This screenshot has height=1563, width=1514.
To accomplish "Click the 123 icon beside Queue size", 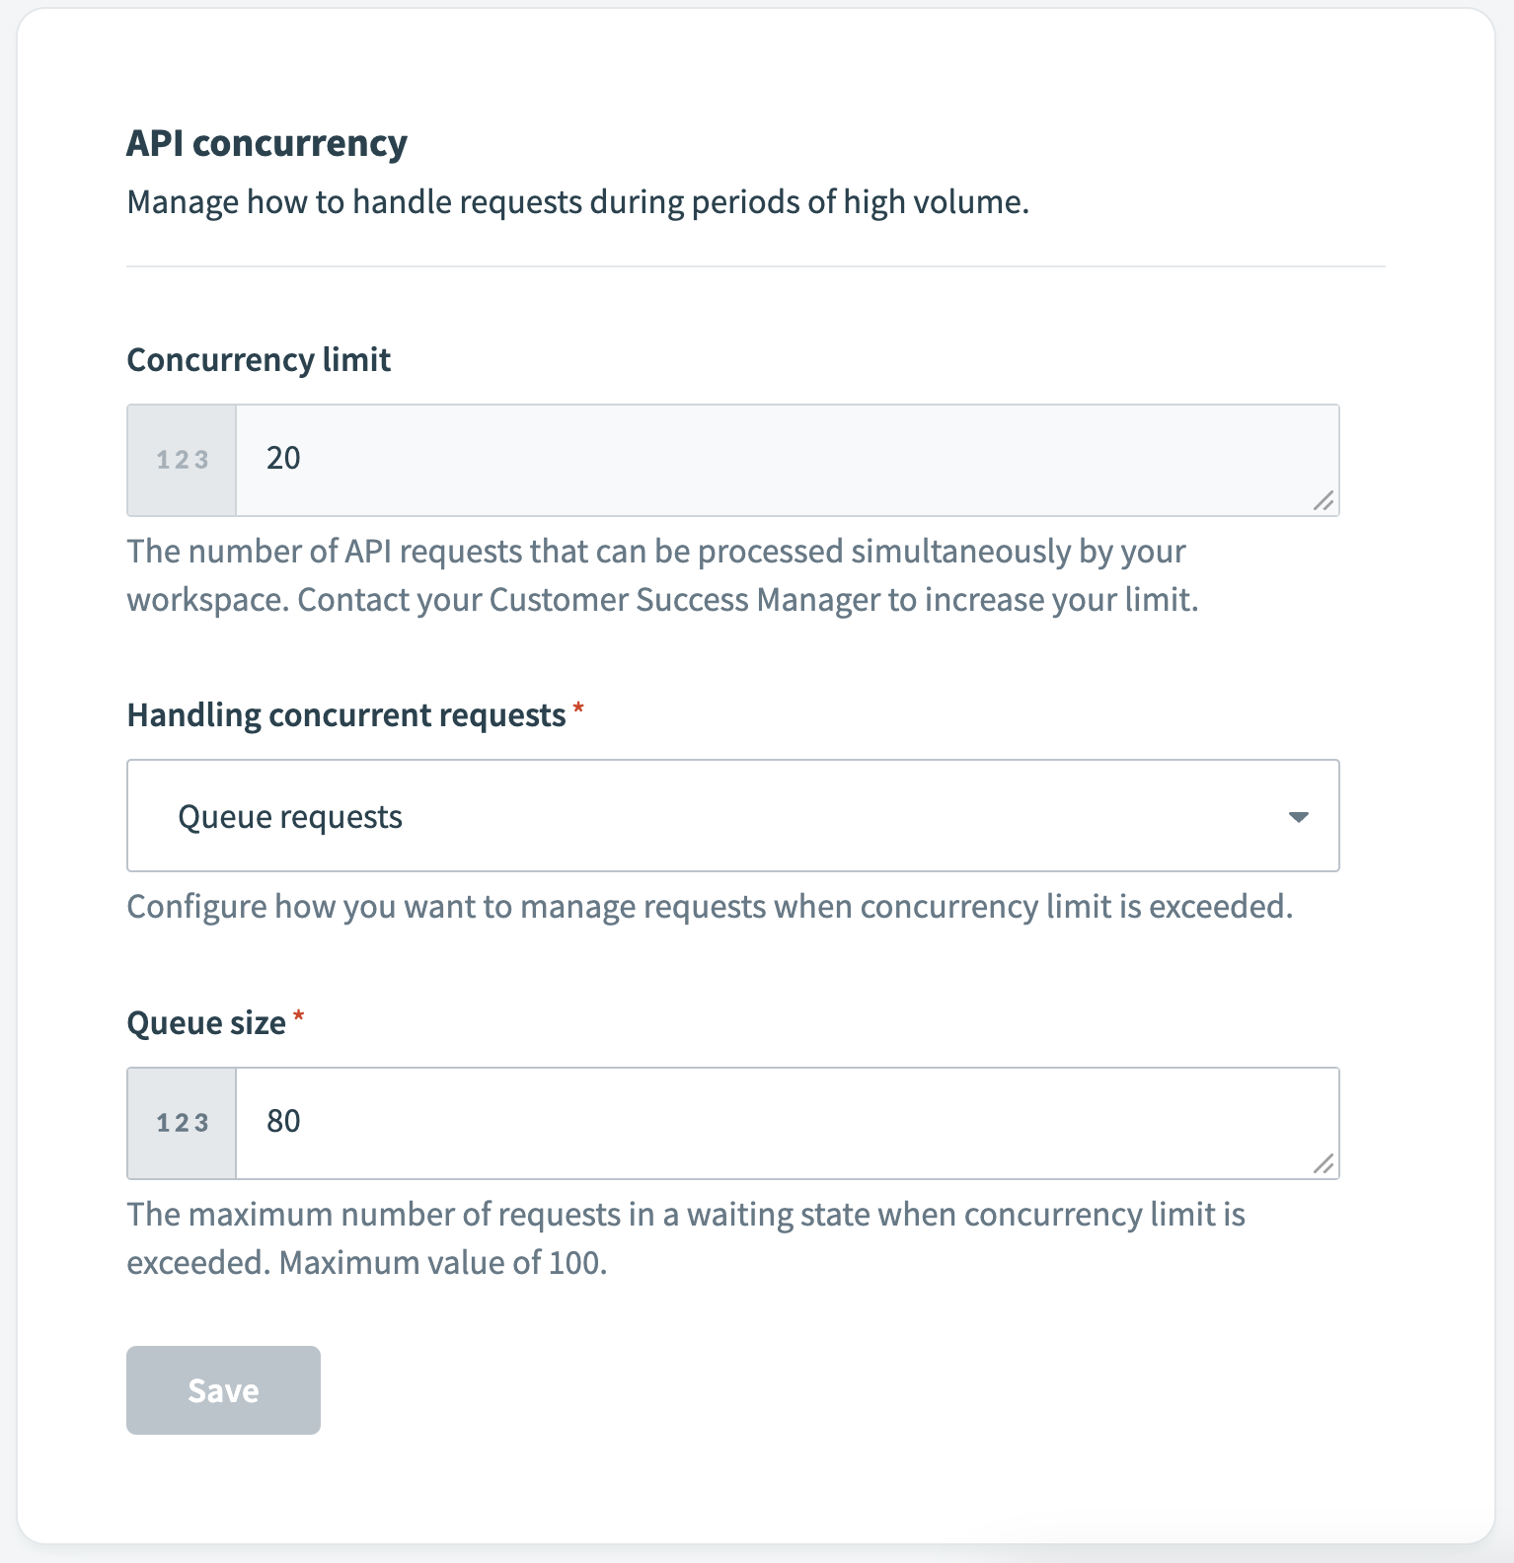I will click(x=181, y=1123).
